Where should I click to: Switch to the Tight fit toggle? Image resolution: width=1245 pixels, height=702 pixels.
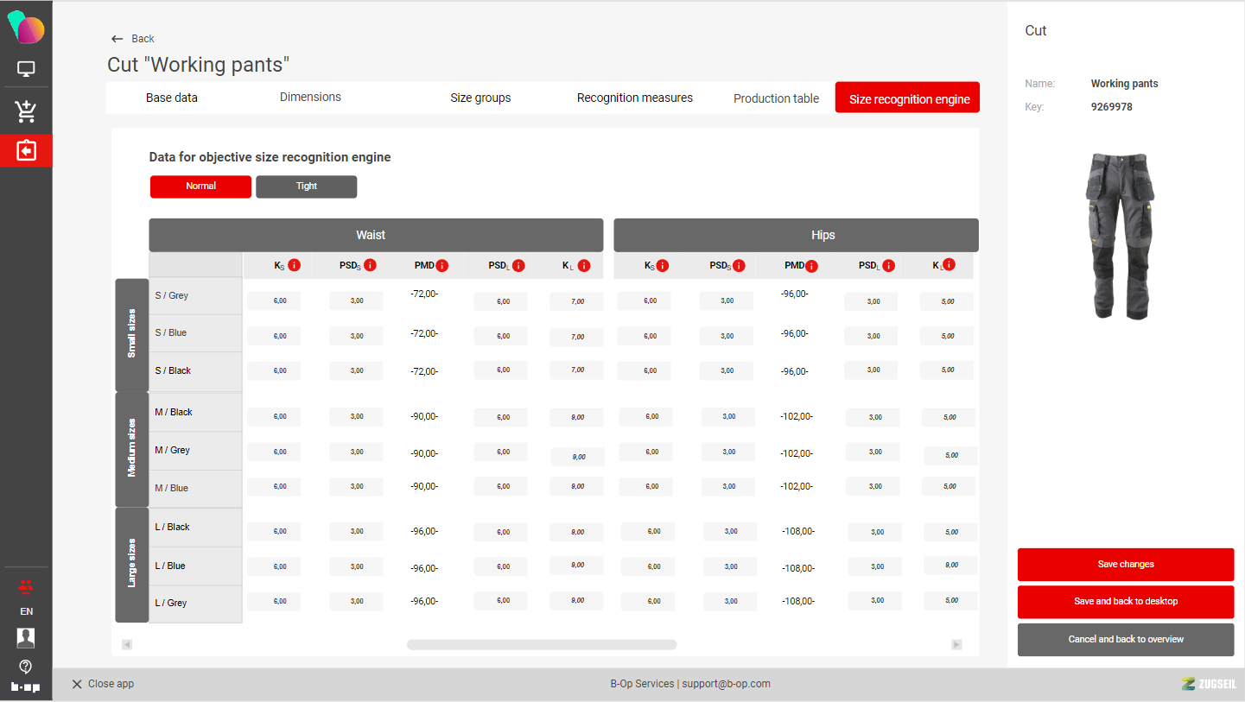tap(306, 187)
